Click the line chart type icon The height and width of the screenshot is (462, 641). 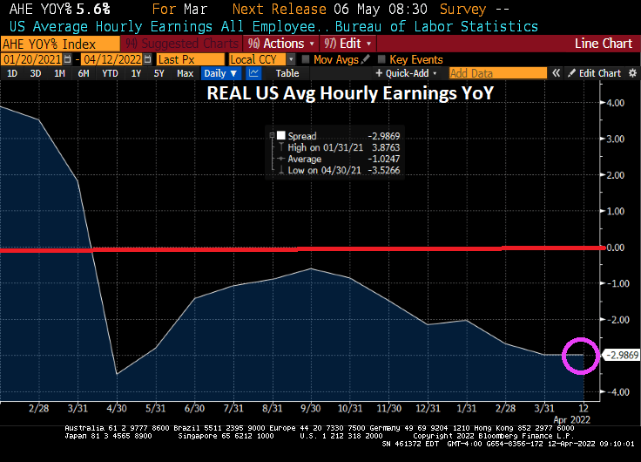point(254,73)
